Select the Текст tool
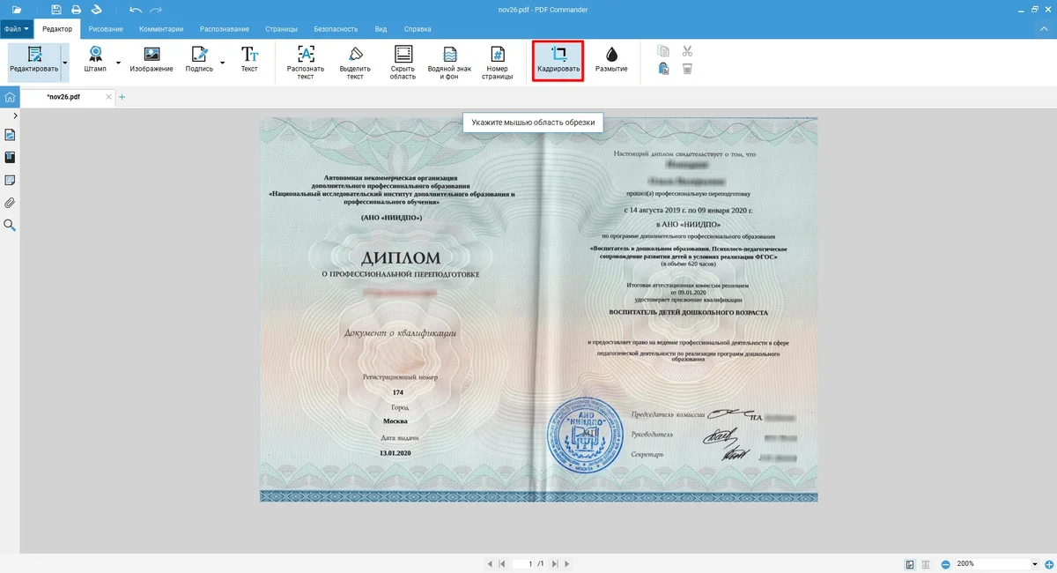 click(249, 60)
